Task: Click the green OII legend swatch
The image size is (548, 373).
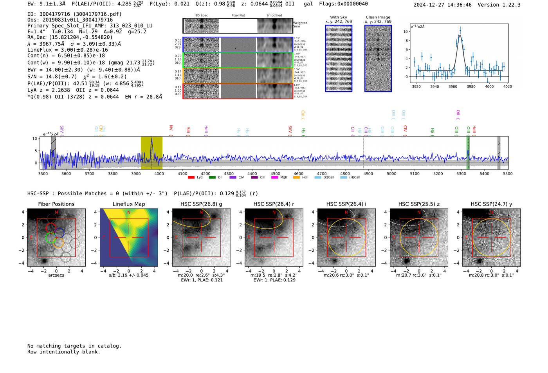Action: coord(212,177)
